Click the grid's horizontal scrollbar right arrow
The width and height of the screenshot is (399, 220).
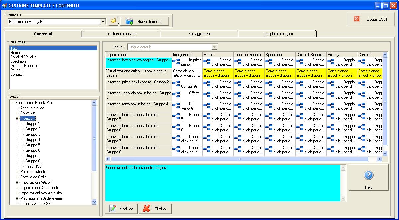click(379, 159)
